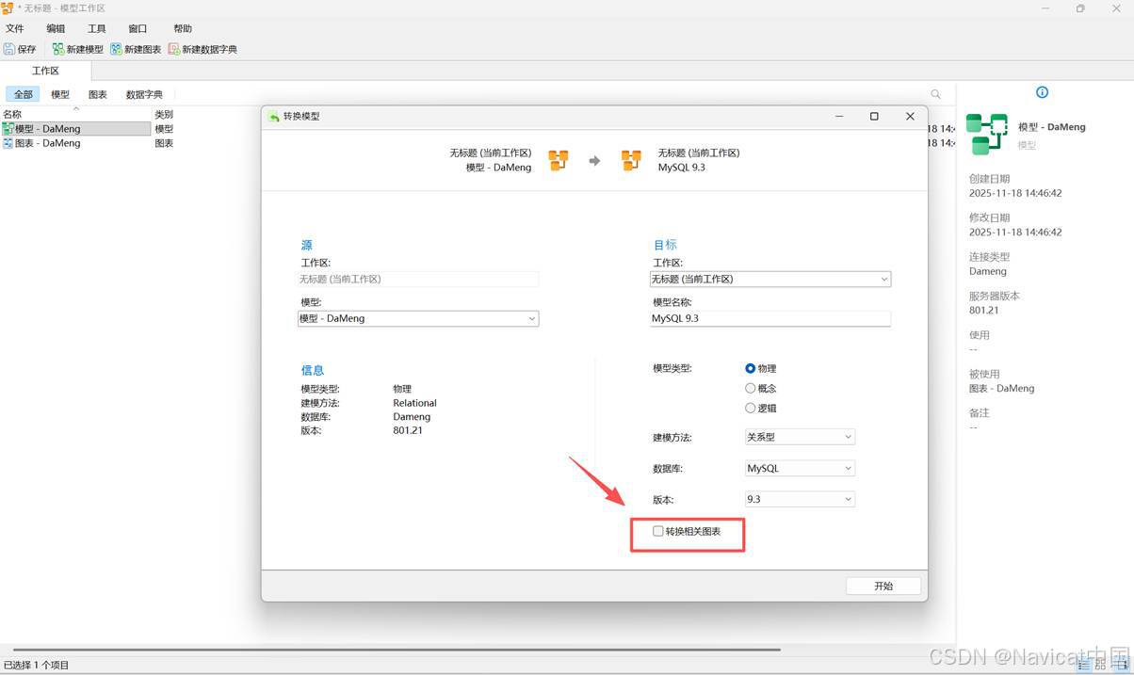Minimize the 转换模型 dialog
The image size is (1134, 675).
pyautogui.click(x=838, y=116)
